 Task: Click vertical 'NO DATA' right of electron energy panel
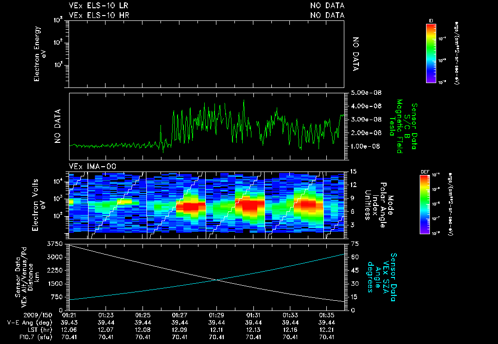point(356,54)
